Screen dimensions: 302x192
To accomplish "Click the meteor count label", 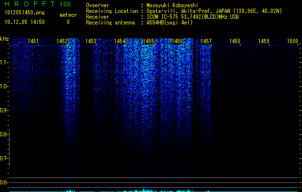I will point(68,15).
